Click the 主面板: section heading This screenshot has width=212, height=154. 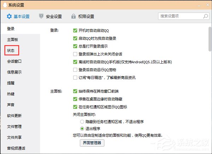(x=56, y=91)
